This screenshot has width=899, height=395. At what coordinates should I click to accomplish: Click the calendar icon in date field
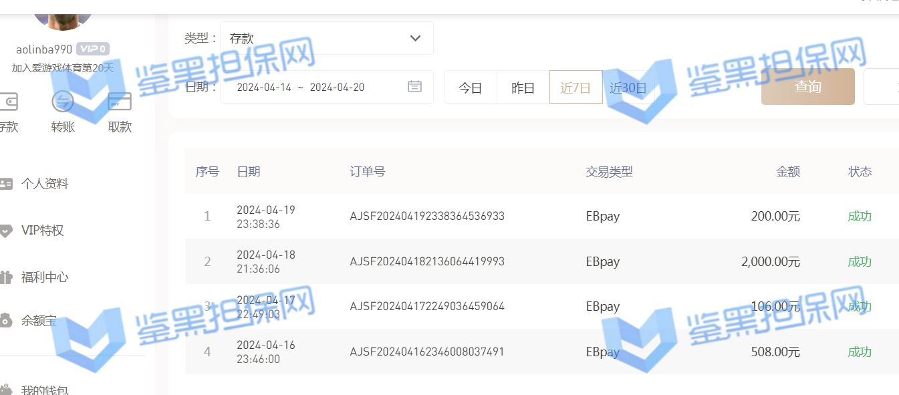(x=415, y=87)
